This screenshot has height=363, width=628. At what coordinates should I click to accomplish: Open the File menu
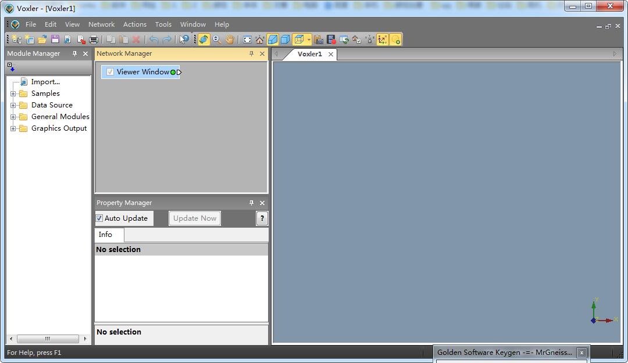(30, 24)
